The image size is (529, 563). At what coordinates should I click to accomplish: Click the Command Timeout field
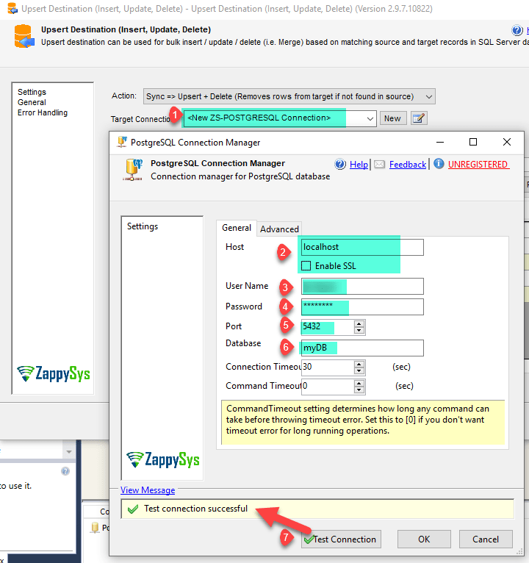pos(327,387)
